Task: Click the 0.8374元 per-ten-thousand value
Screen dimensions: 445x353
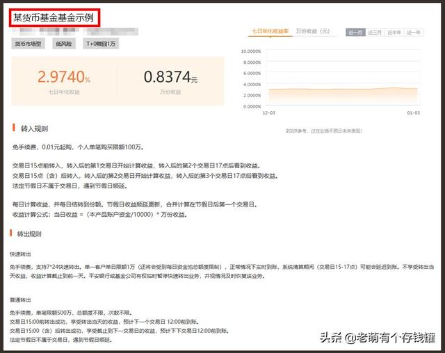Action: pyautogui.click(x=170, y=77)
